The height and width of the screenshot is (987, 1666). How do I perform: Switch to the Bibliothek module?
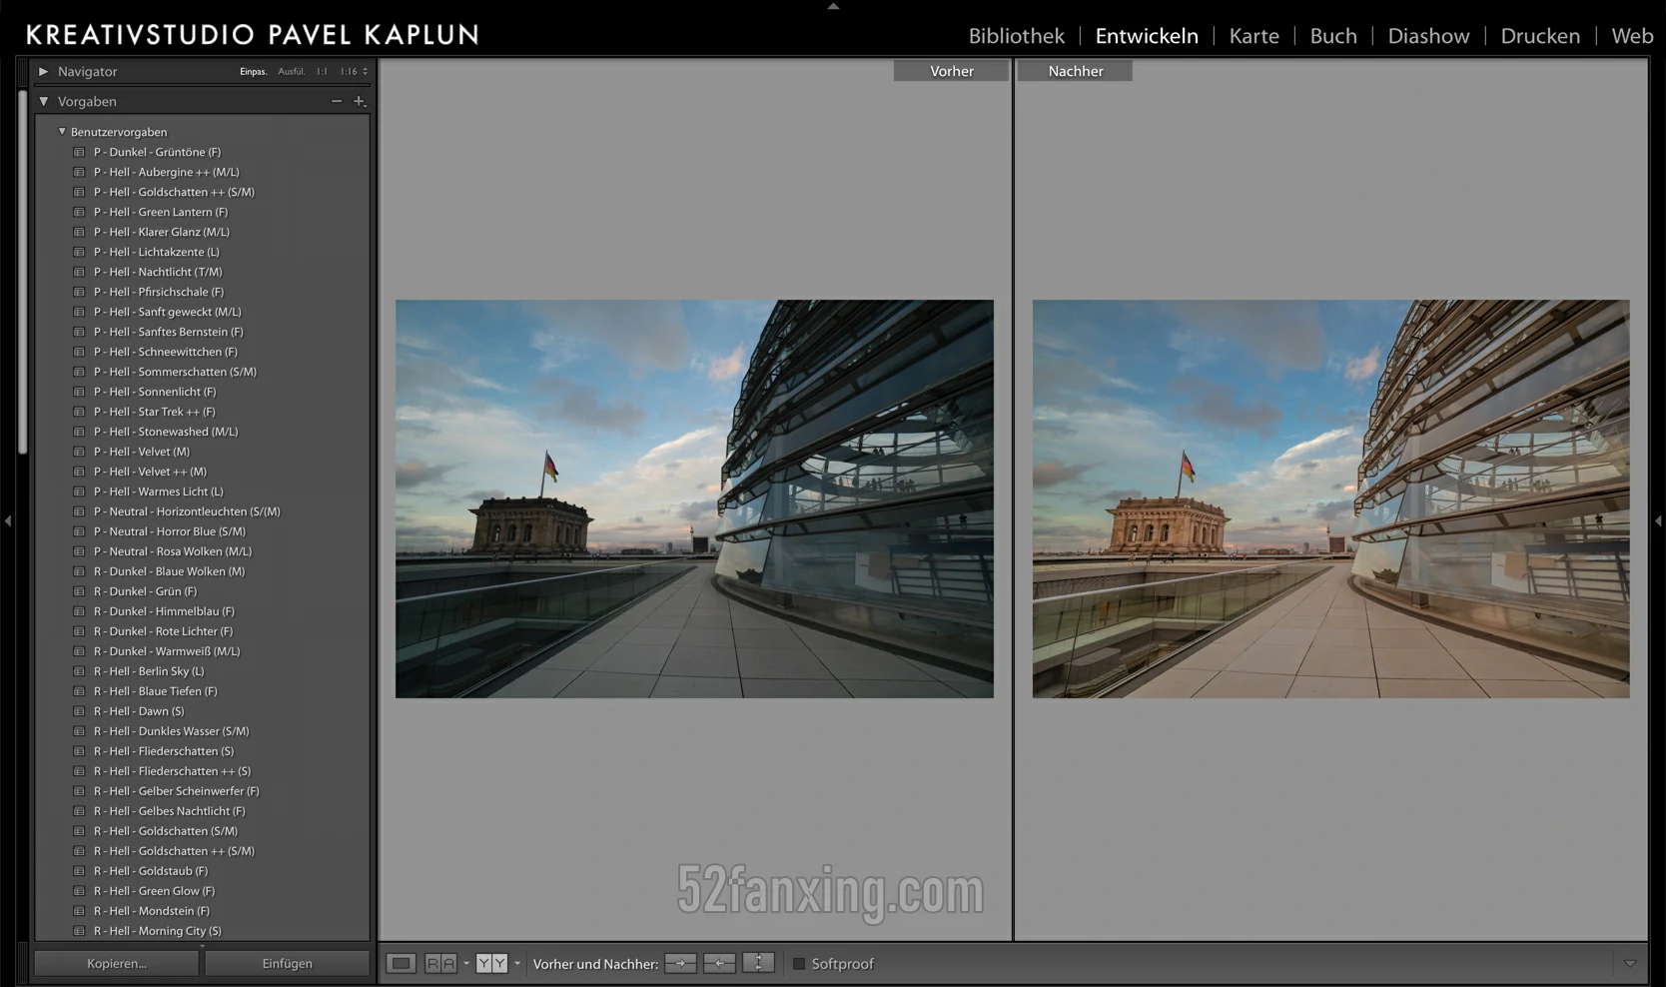[x=1016, y=36]
